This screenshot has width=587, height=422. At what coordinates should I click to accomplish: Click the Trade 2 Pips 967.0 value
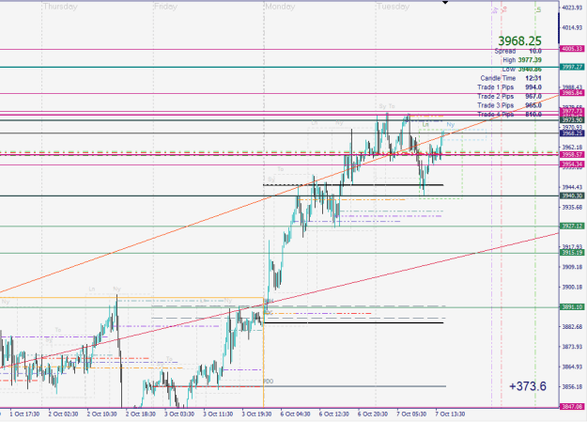[x=533, y=97]
